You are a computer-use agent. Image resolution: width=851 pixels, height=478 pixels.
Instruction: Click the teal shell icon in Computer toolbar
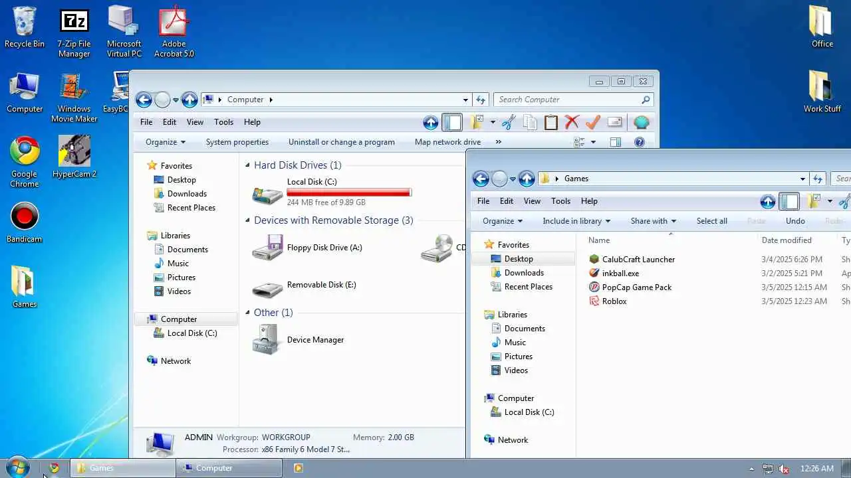click(642, 122)
